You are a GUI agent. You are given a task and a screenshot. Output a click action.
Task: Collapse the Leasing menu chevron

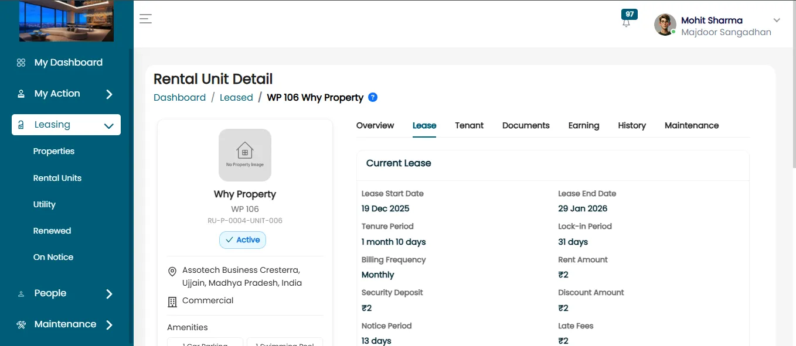(x=108, y=126)
